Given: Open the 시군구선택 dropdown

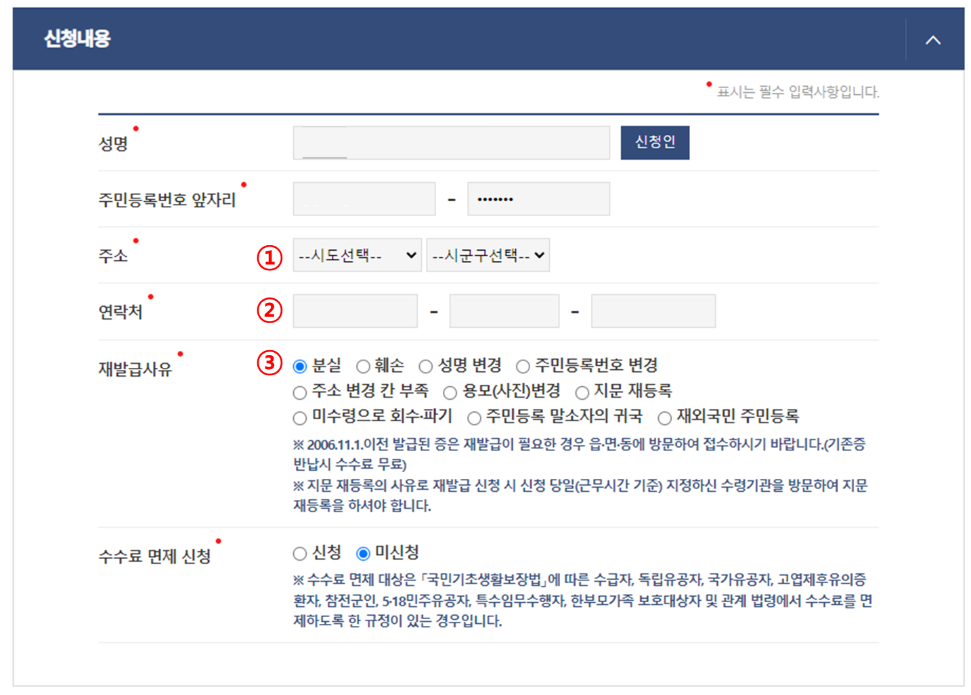Looking at the screenshot, I should (488, 255).
